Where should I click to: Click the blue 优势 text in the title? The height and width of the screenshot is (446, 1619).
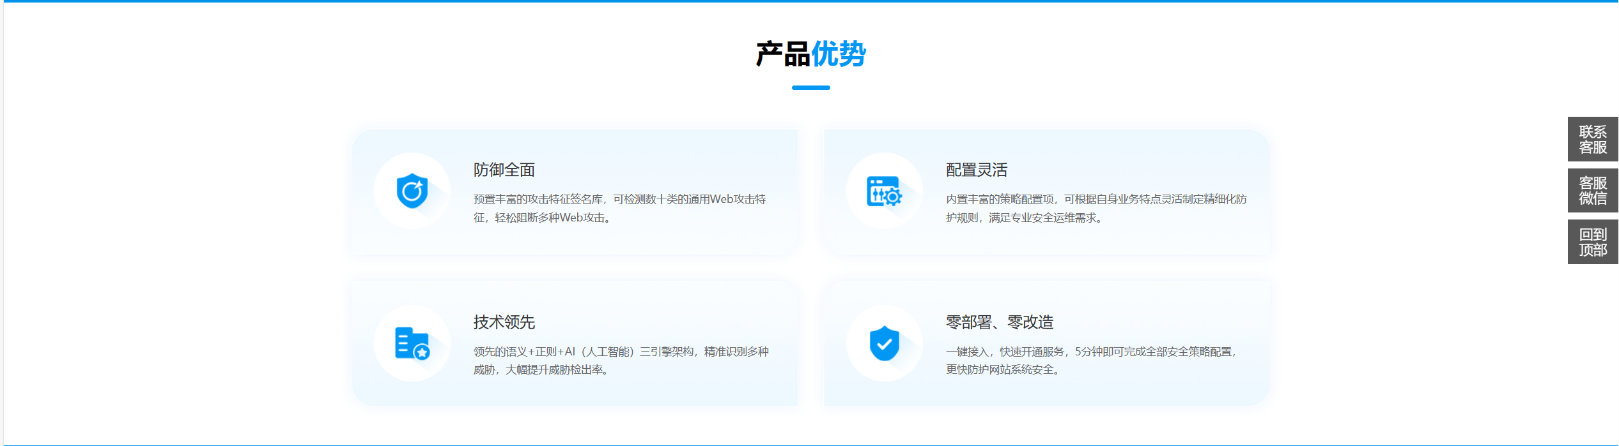(x=839, y=54)
